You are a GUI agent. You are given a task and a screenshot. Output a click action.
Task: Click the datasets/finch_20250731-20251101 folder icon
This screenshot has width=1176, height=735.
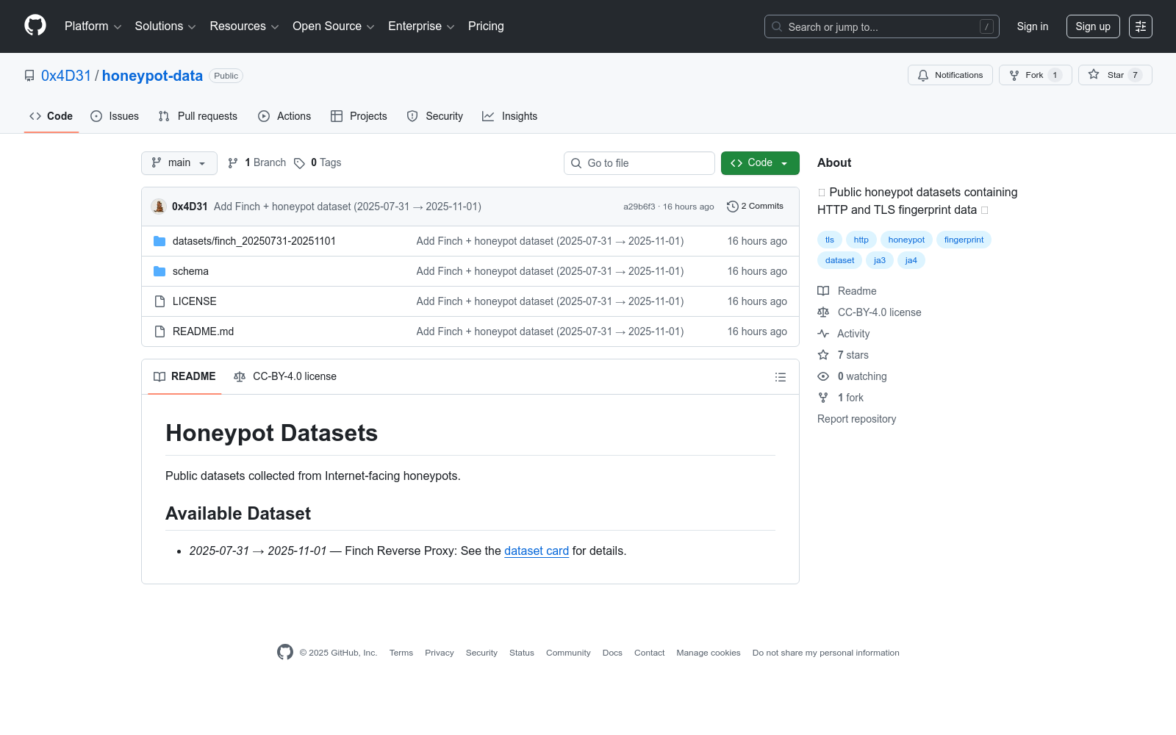tap(159, 241)
